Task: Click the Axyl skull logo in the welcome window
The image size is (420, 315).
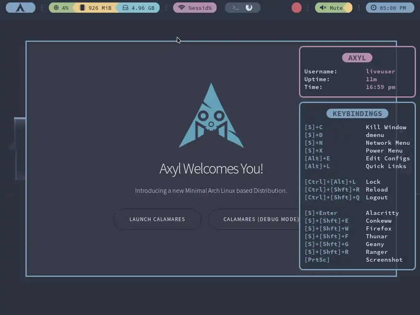Action: coord(211,115)
